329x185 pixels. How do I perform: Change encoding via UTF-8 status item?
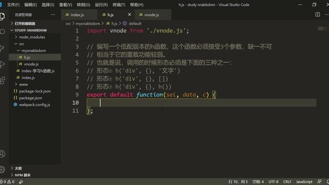(273, 181)
